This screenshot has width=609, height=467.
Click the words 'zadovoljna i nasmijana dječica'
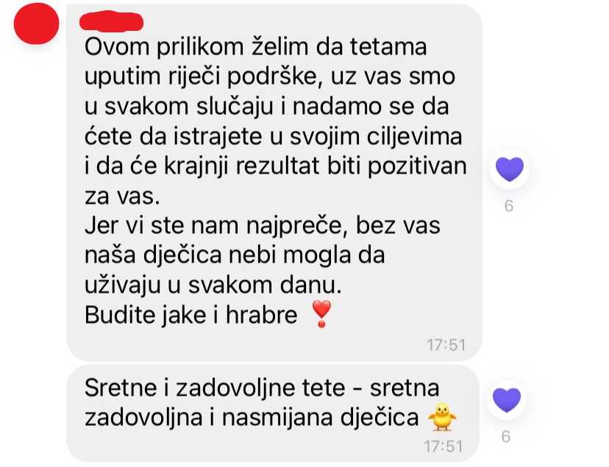[252, 418]
